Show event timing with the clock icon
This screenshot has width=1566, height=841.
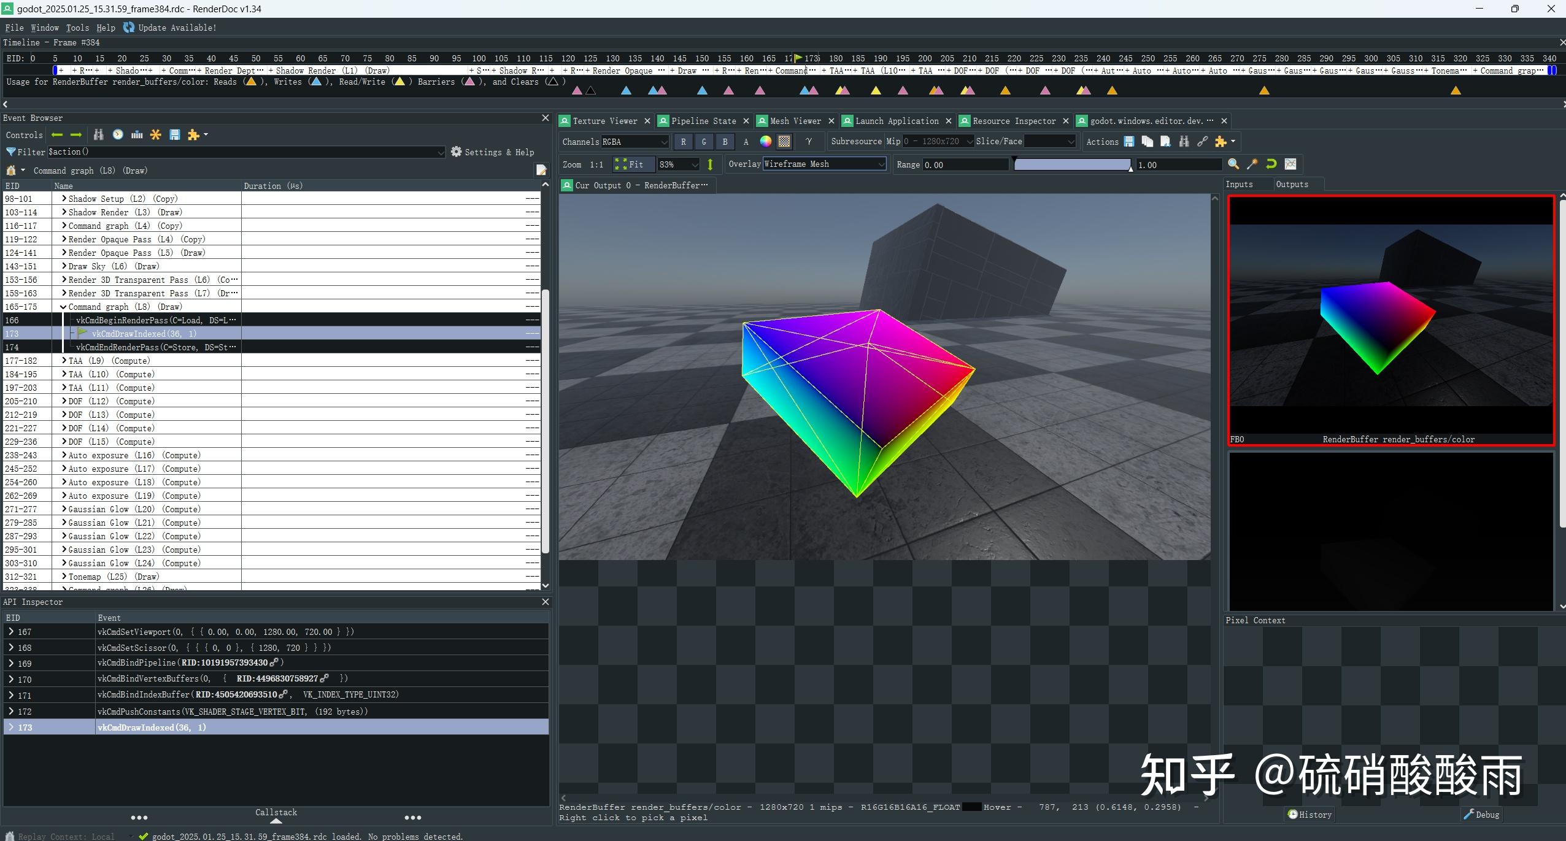(x=118, y=135)
